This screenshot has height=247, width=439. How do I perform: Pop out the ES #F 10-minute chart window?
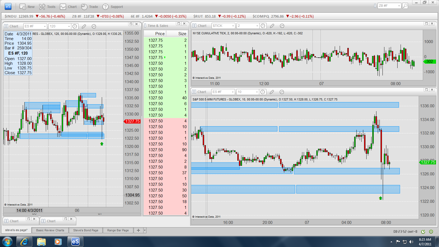427,90
